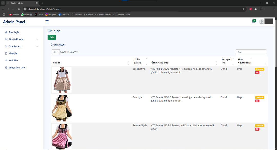Open the messages notification icon with badge
This screenshot has width=277, height=150.
click(254, 22)
